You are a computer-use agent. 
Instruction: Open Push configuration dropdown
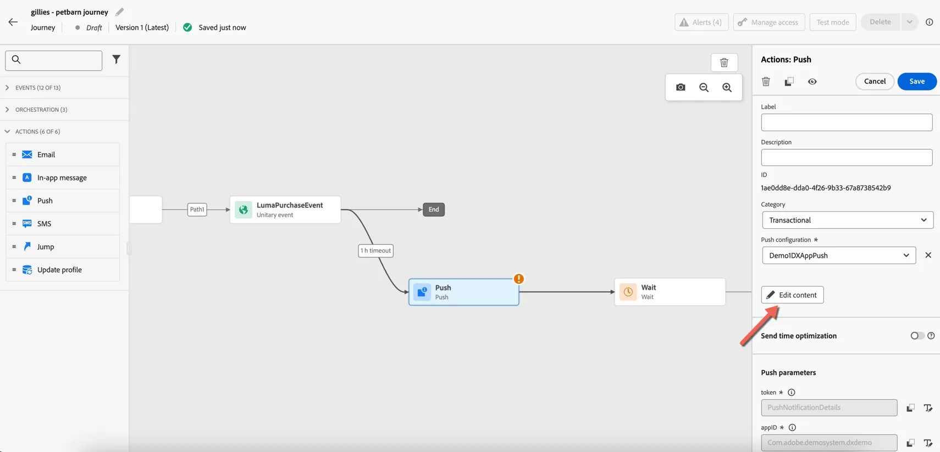839,255
